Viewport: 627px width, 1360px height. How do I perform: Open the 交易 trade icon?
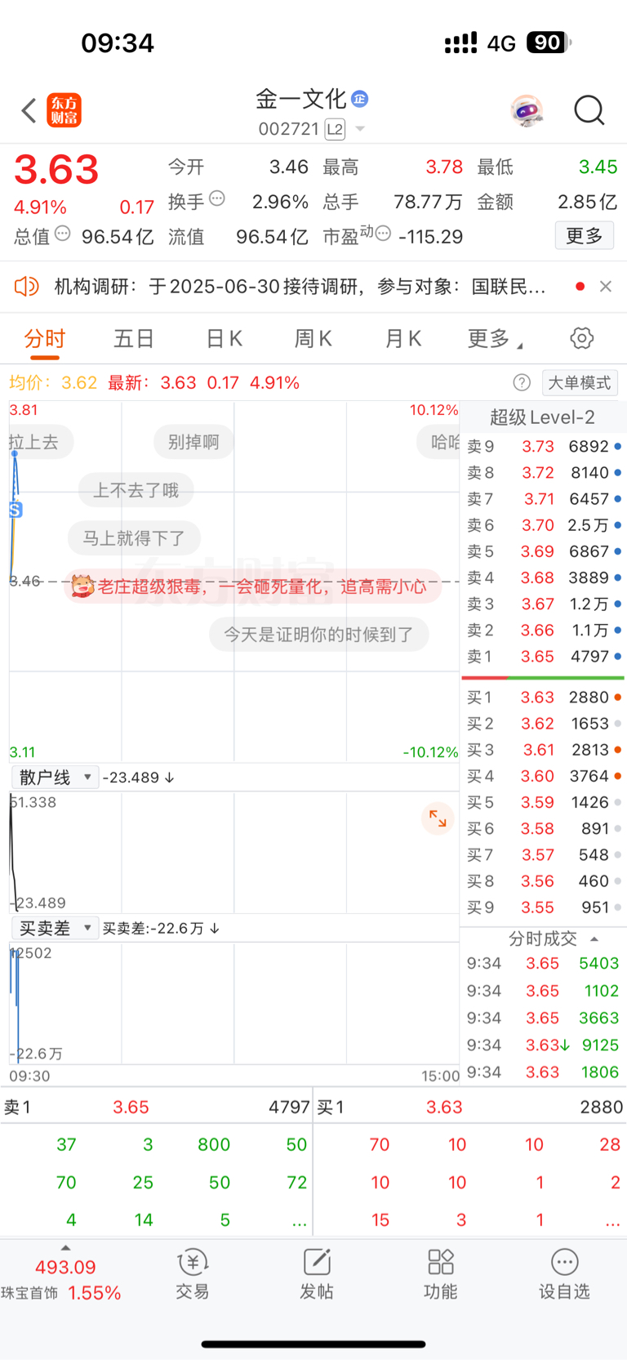click(193, 1274)
